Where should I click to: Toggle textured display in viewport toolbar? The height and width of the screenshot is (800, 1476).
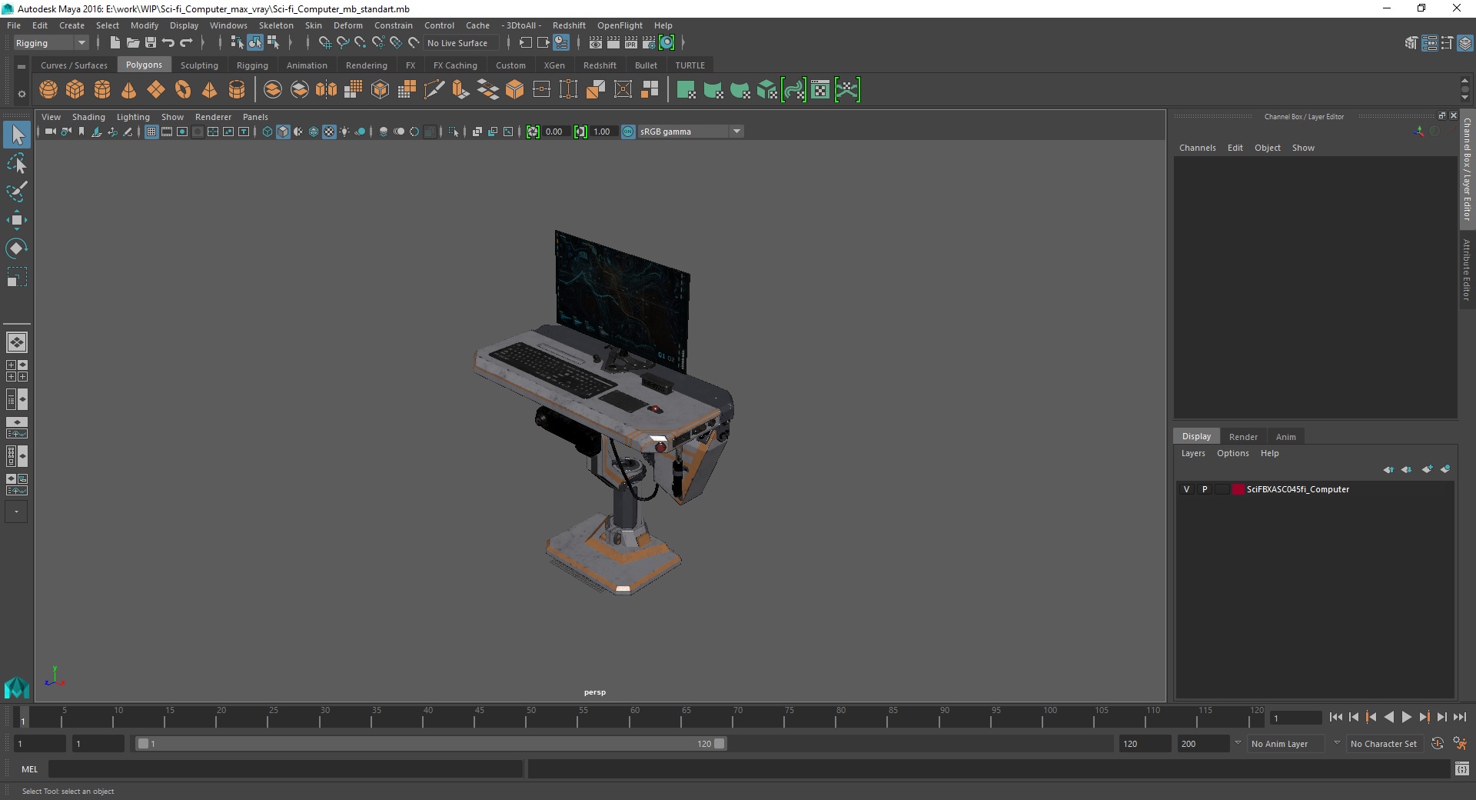click(329, 132)
